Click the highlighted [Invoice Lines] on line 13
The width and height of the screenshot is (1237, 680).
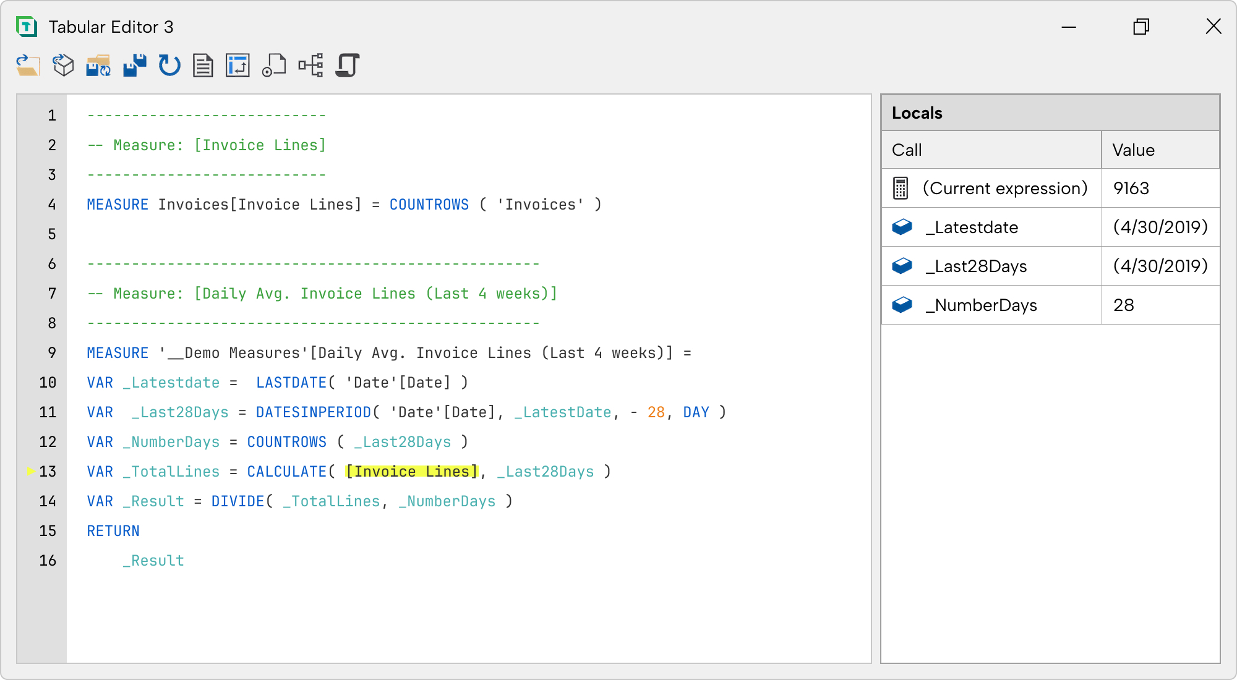(x=412, y=472)
